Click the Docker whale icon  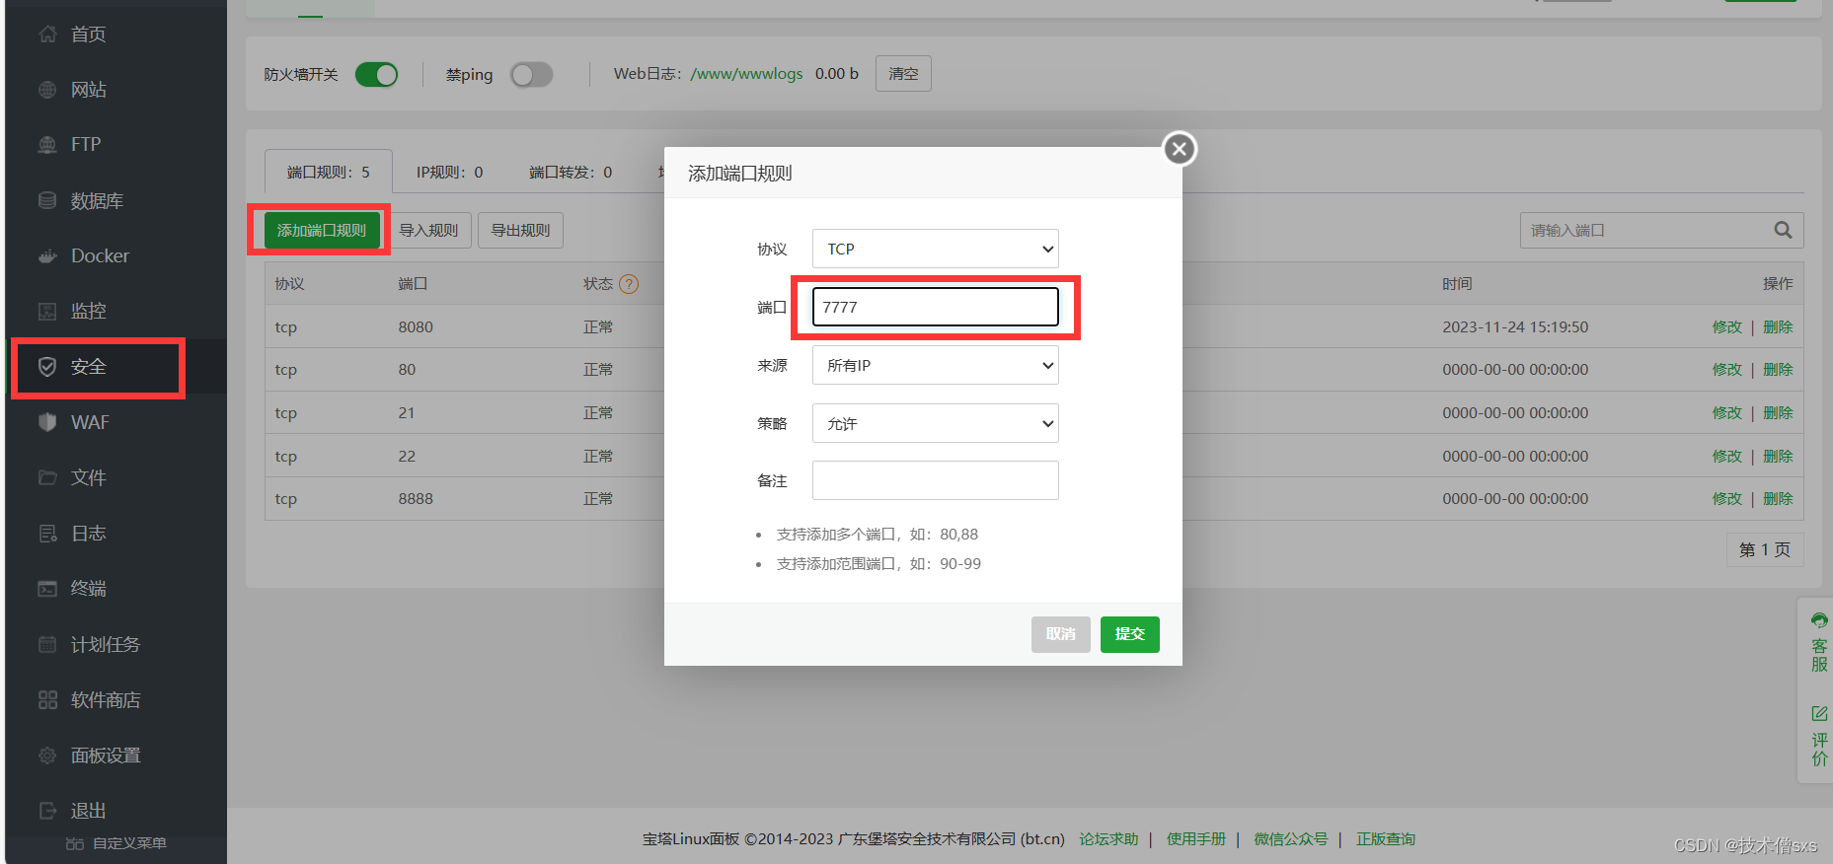[x=47, y=256]
